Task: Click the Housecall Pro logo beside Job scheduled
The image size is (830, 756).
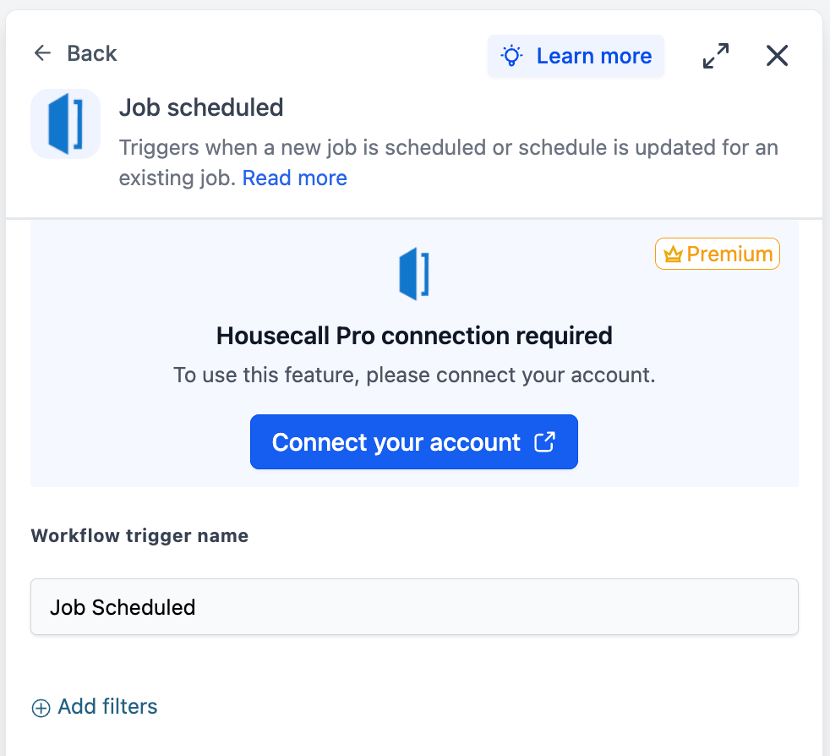Action: 66,124
